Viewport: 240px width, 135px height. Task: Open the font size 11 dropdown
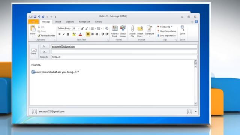(79, 28)
